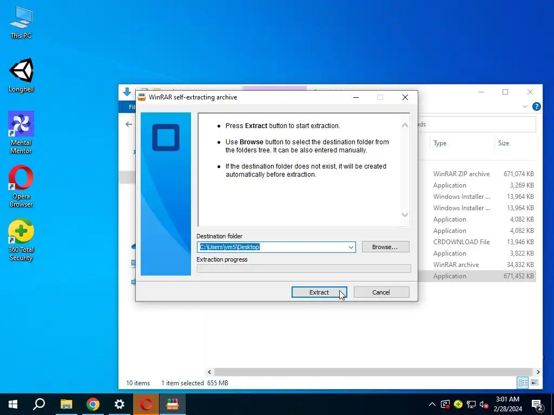
Task: Click the Extract button
Action: [x=319, y=292]
